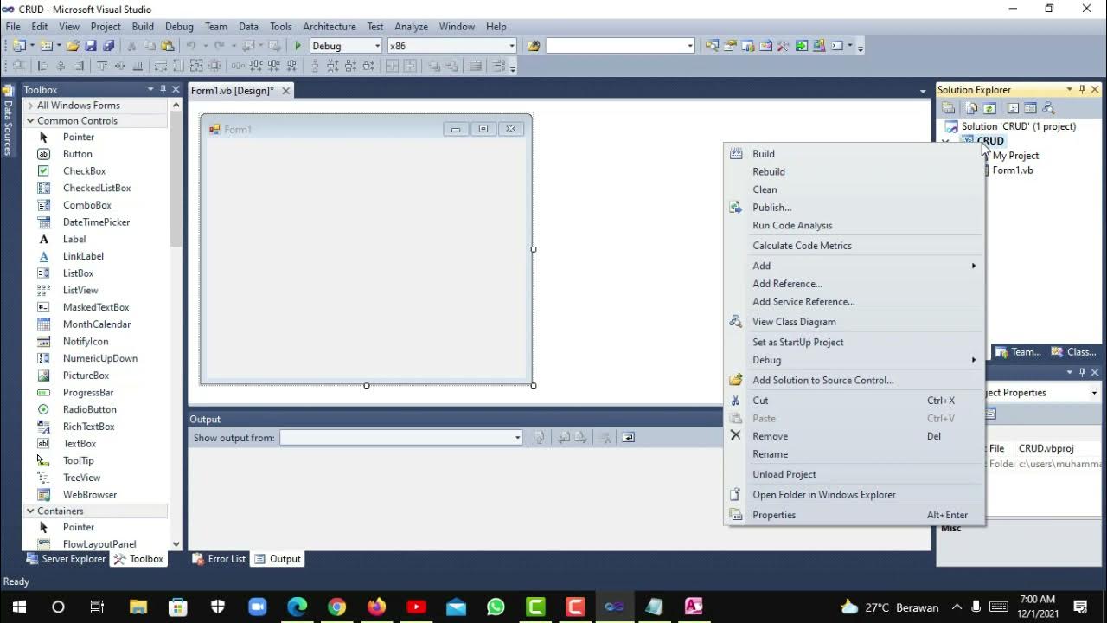Choose Set as StartUp Project
Screen dimensions: 1107x623
pos(854,342)
